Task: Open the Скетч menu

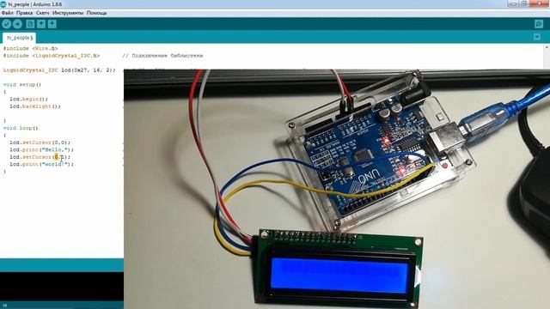Action: click(42, 13)
